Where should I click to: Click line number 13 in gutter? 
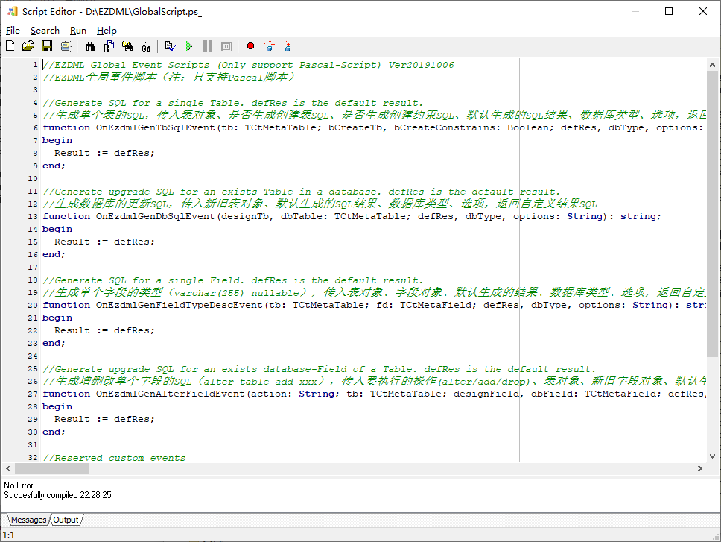[33, 217]
